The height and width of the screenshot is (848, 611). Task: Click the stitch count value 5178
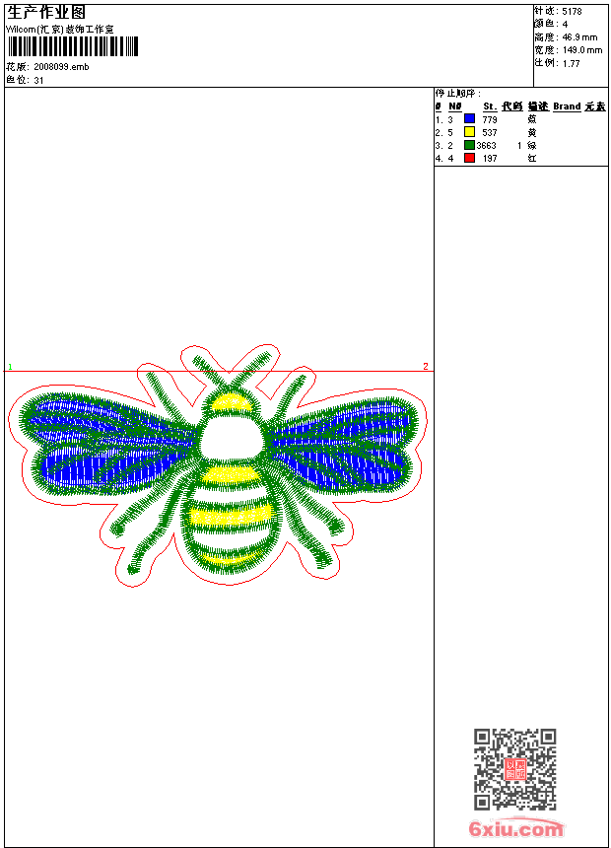coord(572,12)
